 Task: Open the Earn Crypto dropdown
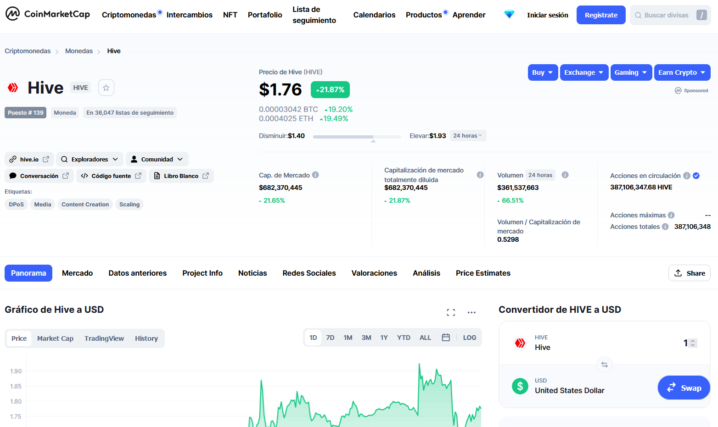click(682, 72)
